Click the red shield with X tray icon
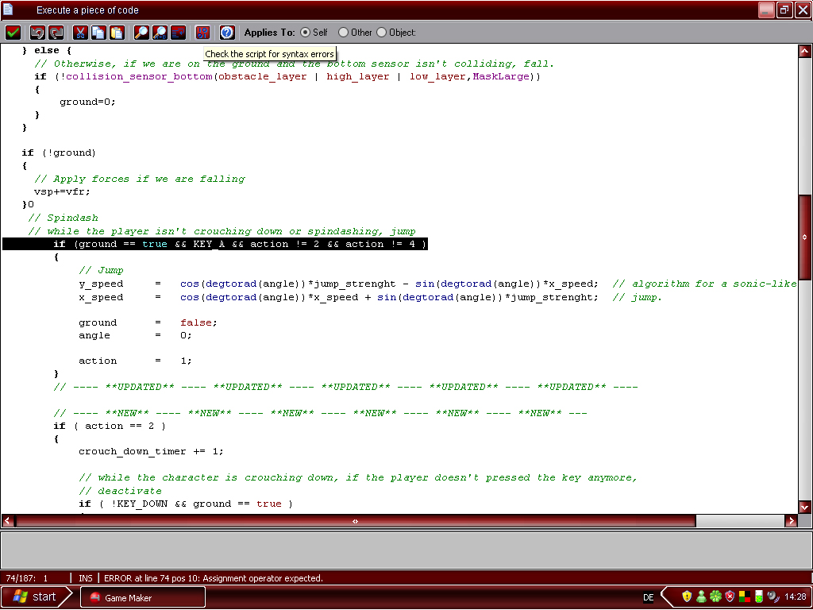The height and width of the screenshot is (610, 813). [x=730, y=596]
